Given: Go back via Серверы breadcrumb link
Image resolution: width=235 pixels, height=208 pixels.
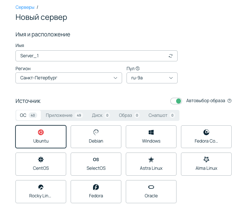Looking at the screenshot, I should [x=25, y=7].
